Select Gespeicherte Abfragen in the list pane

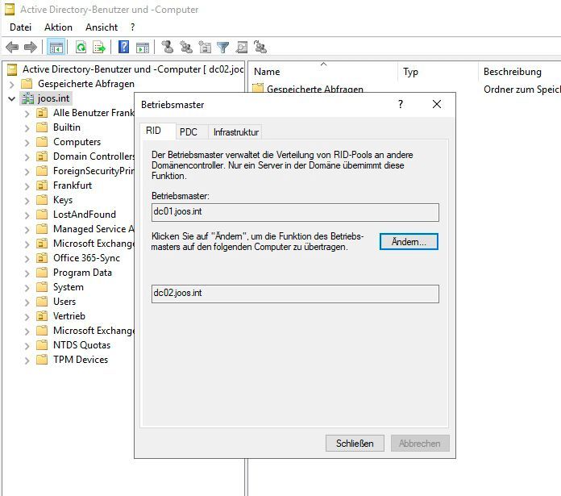point(315,89)
